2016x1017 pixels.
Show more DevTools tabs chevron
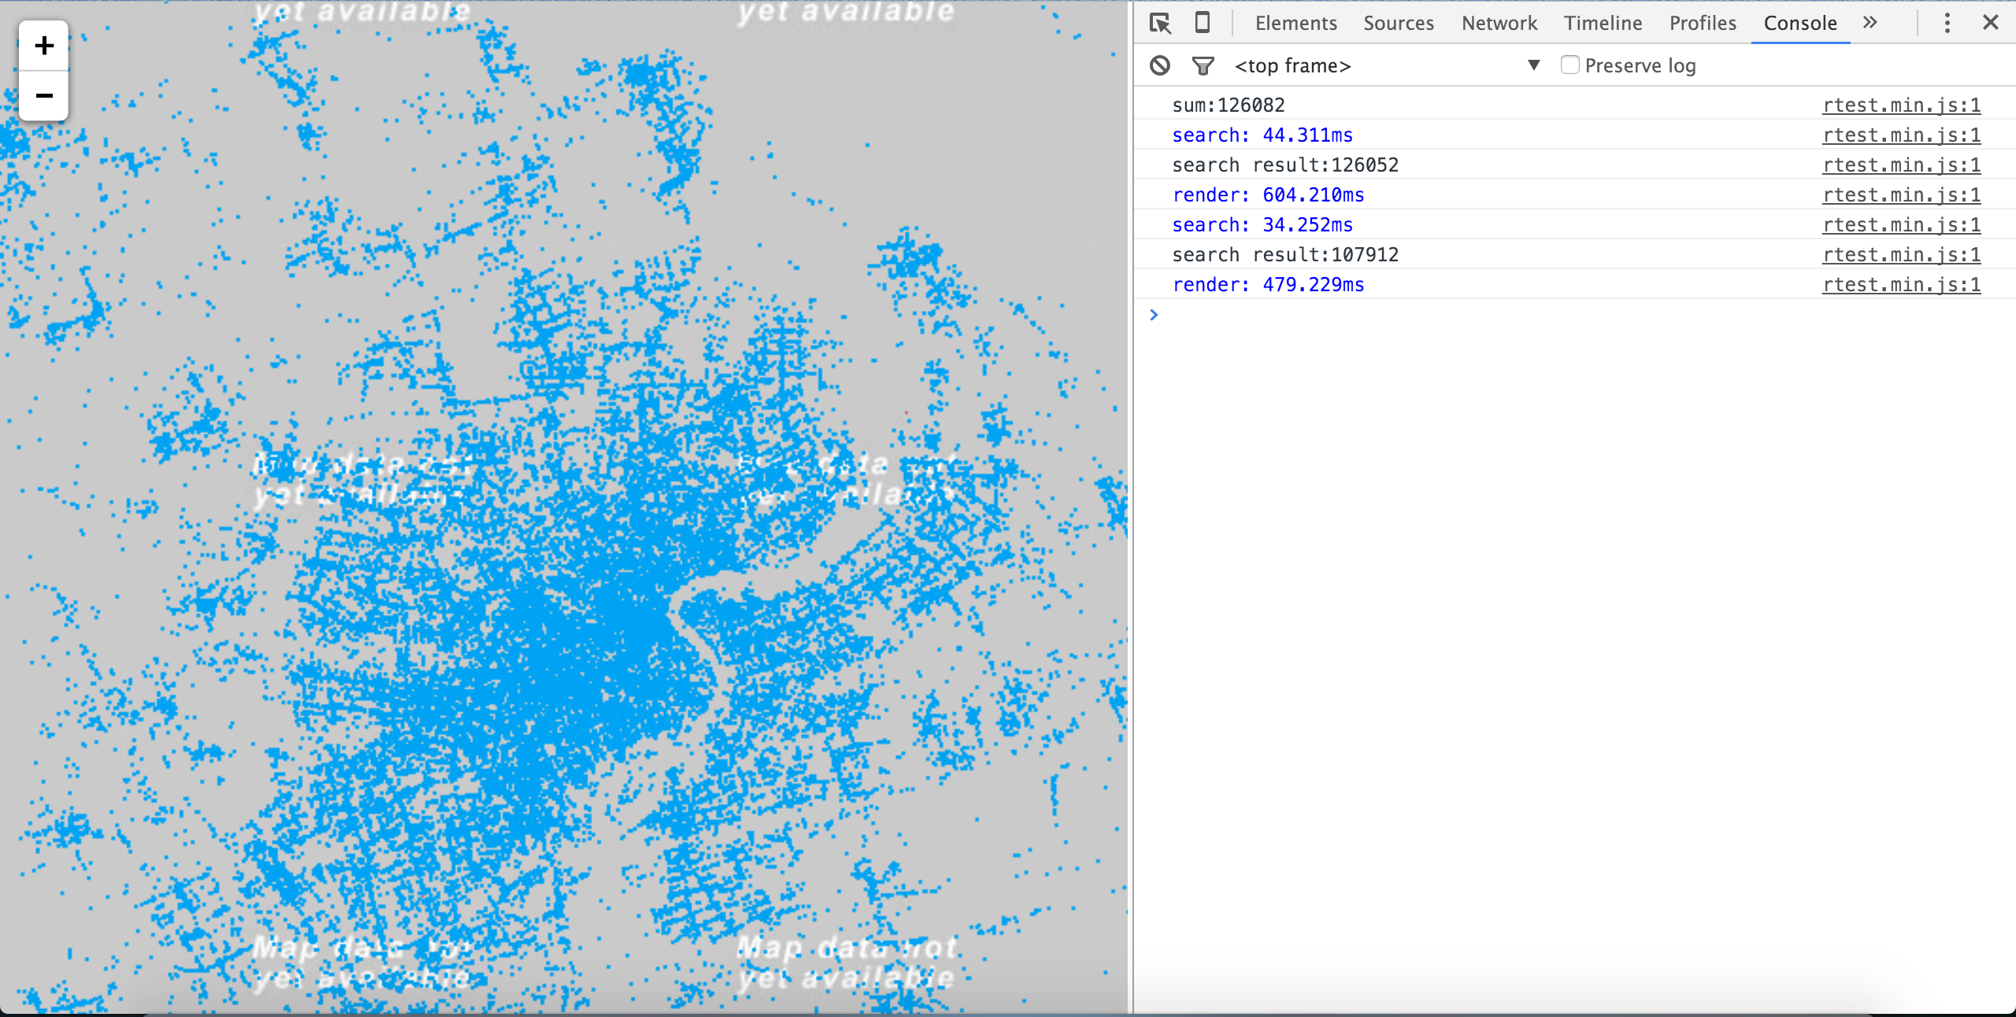pos(1870,23)
